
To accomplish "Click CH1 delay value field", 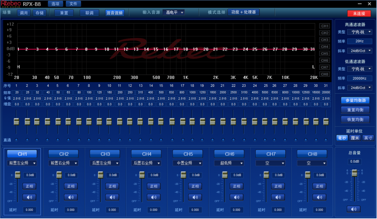I will 29,210.
